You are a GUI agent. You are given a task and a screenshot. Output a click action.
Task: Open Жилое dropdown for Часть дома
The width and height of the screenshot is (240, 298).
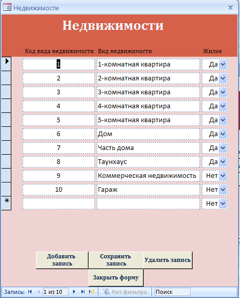(x=222, y=148)
